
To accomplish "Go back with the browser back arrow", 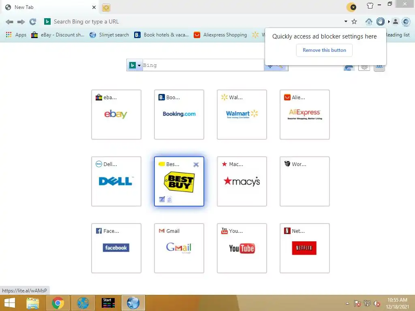I will pyautogui.click(x=9, y=22).
